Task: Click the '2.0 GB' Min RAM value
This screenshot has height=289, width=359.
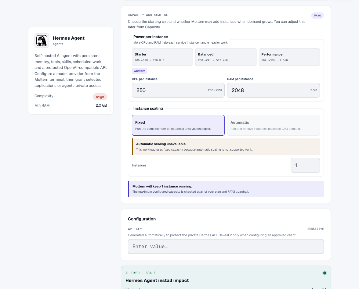Action: 101,105
